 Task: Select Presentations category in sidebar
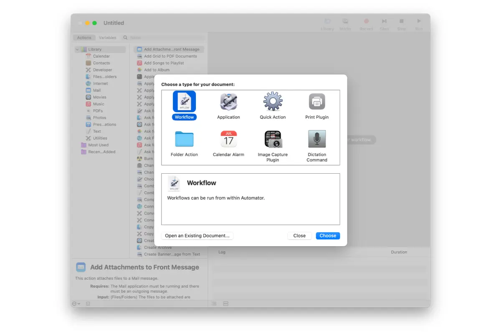pyautogui.click(x=104, y=124)
